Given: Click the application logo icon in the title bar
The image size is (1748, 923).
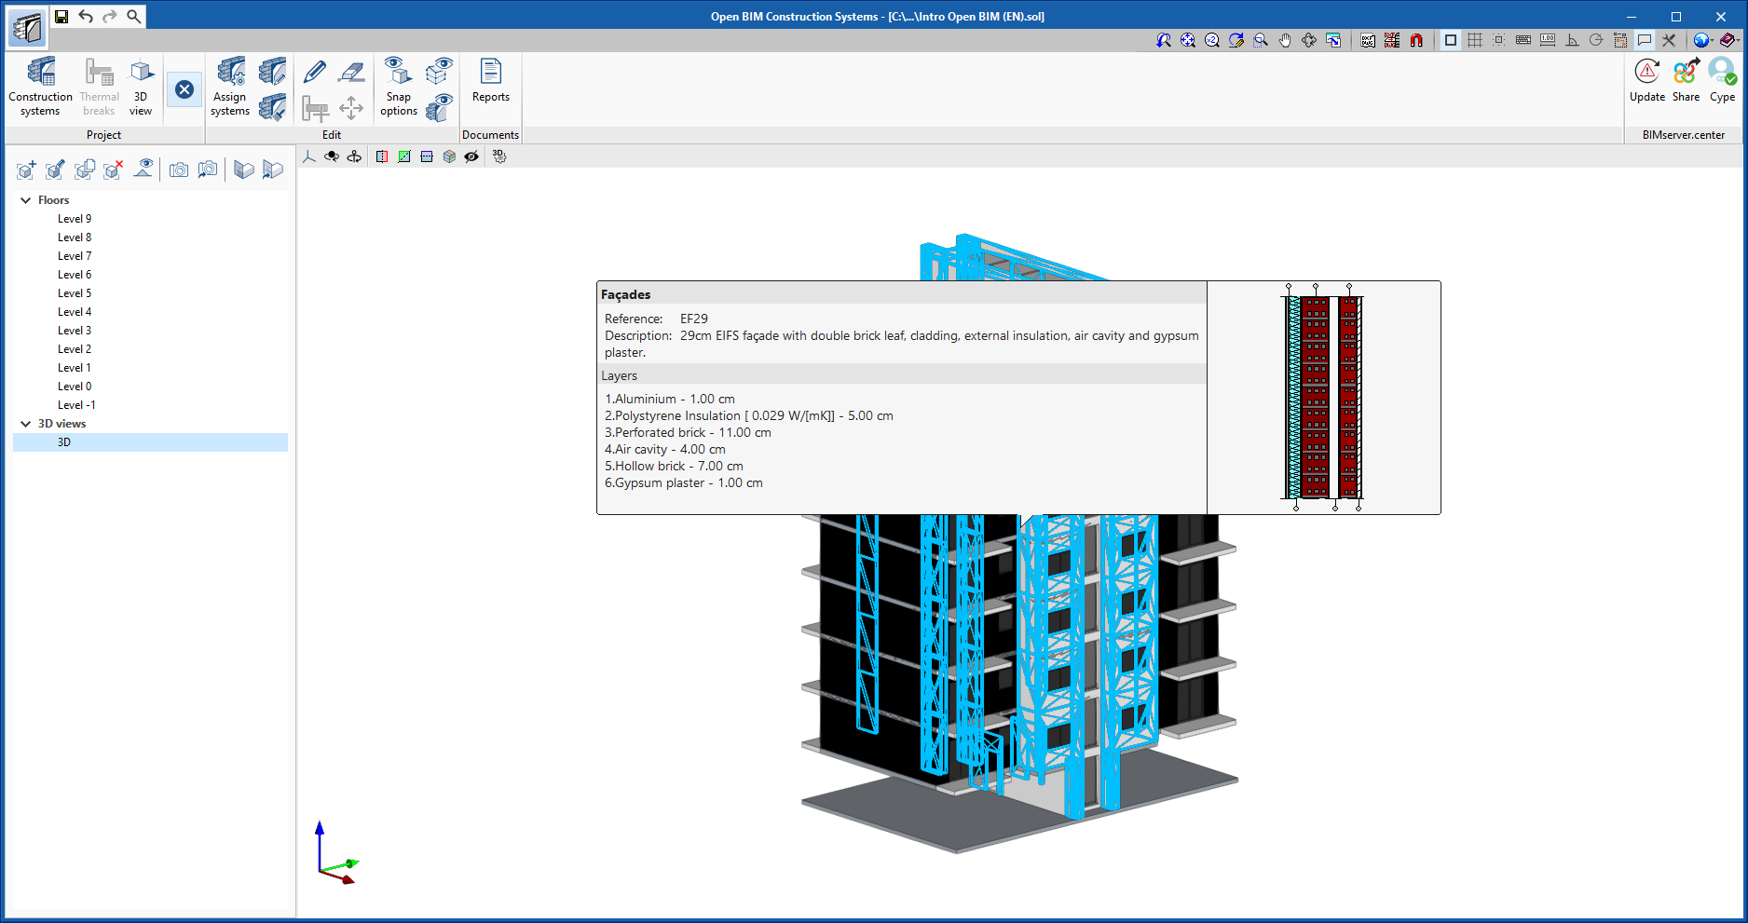Looking at the screenshot, I should (x=27, y=27).
